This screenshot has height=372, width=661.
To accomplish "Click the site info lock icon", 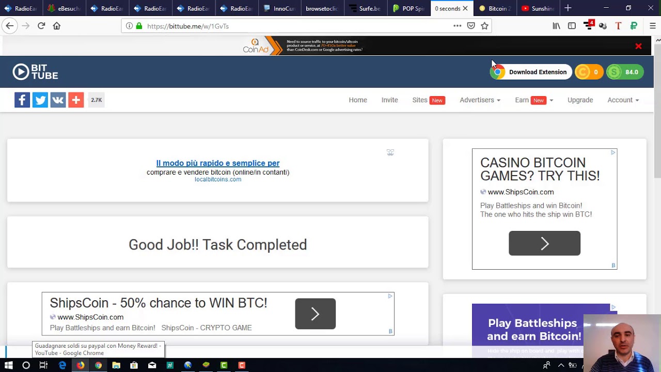I will pos(139,26).
